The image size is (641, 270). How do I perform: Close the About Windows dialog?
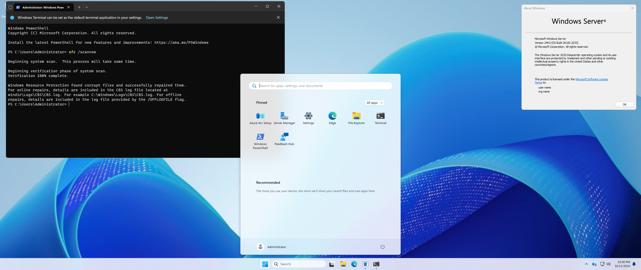click(632, 8)
